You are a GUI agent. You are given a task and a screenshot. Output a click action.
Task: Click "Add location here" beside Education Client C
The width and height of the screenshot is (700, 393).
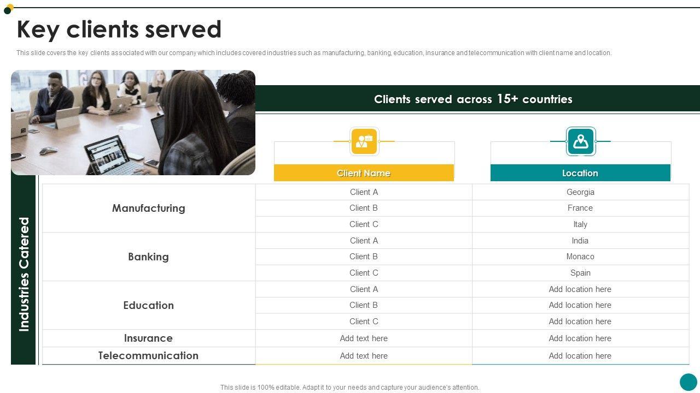pos(580,321)
